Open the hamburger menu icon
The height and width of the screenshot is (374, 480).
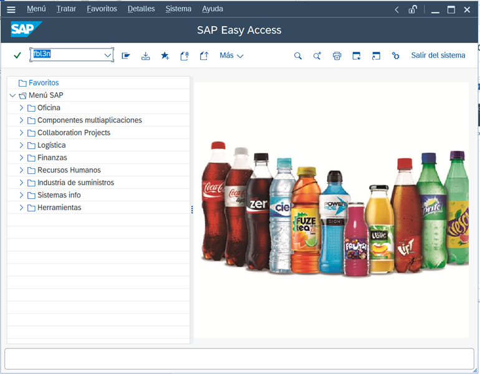(11, 9)
